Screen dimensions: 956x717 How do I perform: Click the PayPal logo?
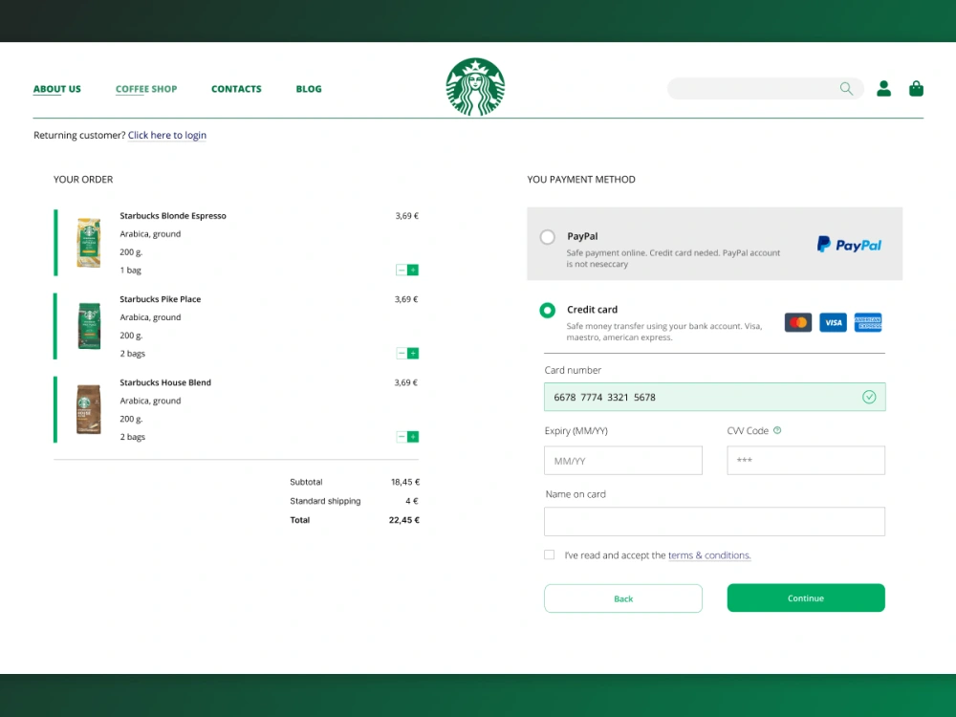(849, 245)
